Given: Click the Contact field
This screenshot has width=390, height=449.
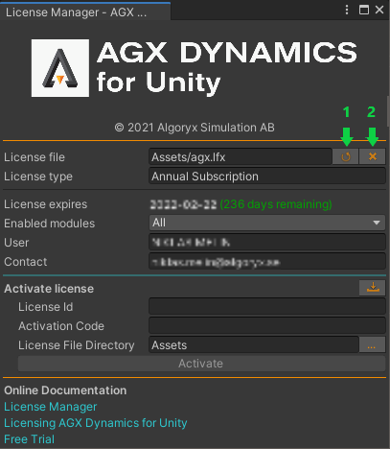Looking at the screenshot, I should click(x=267, y=262).
